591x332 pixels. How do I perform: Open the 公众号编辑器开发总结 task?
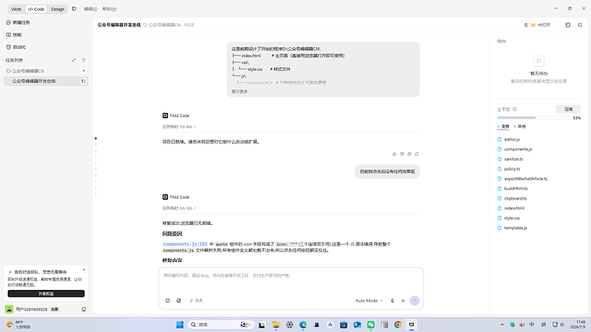(45, 81)
